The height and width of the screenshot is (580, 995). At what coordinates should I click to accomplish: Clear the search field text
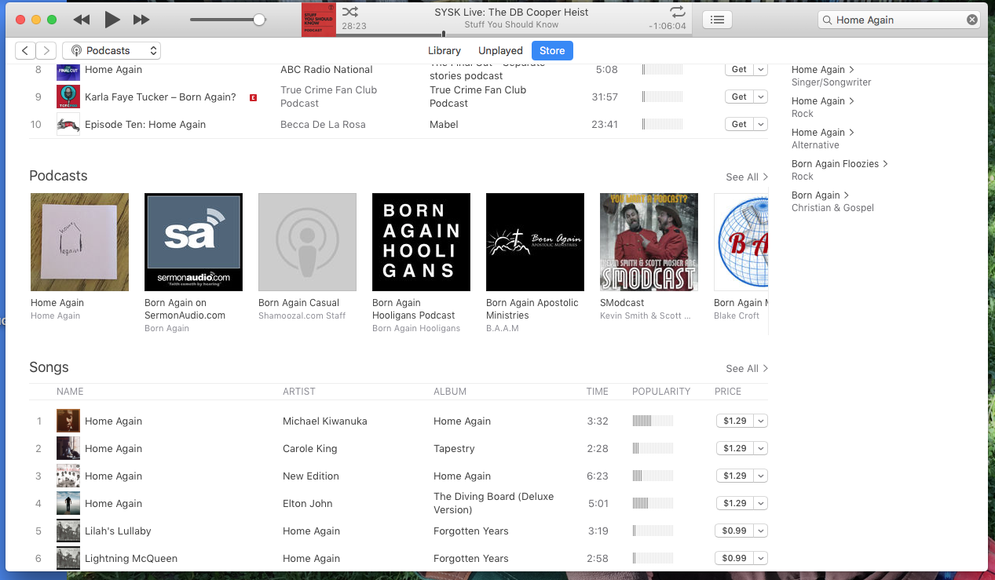pos(972,20)
